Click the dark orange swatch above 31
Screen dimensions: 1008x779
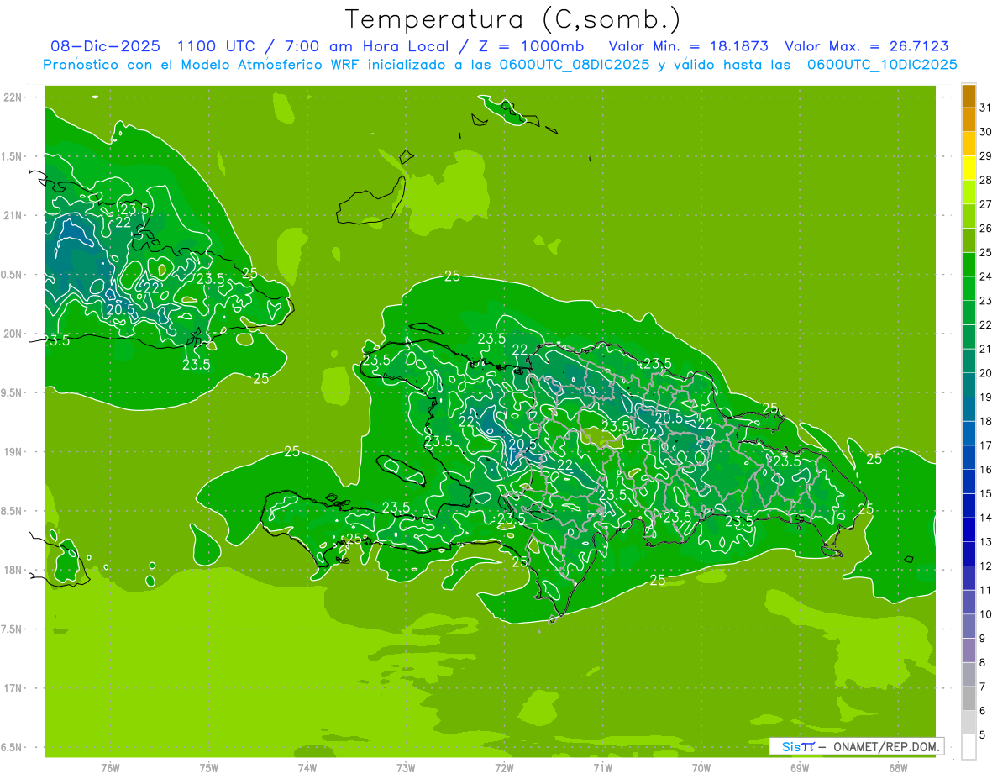click(x=969, y=96)
